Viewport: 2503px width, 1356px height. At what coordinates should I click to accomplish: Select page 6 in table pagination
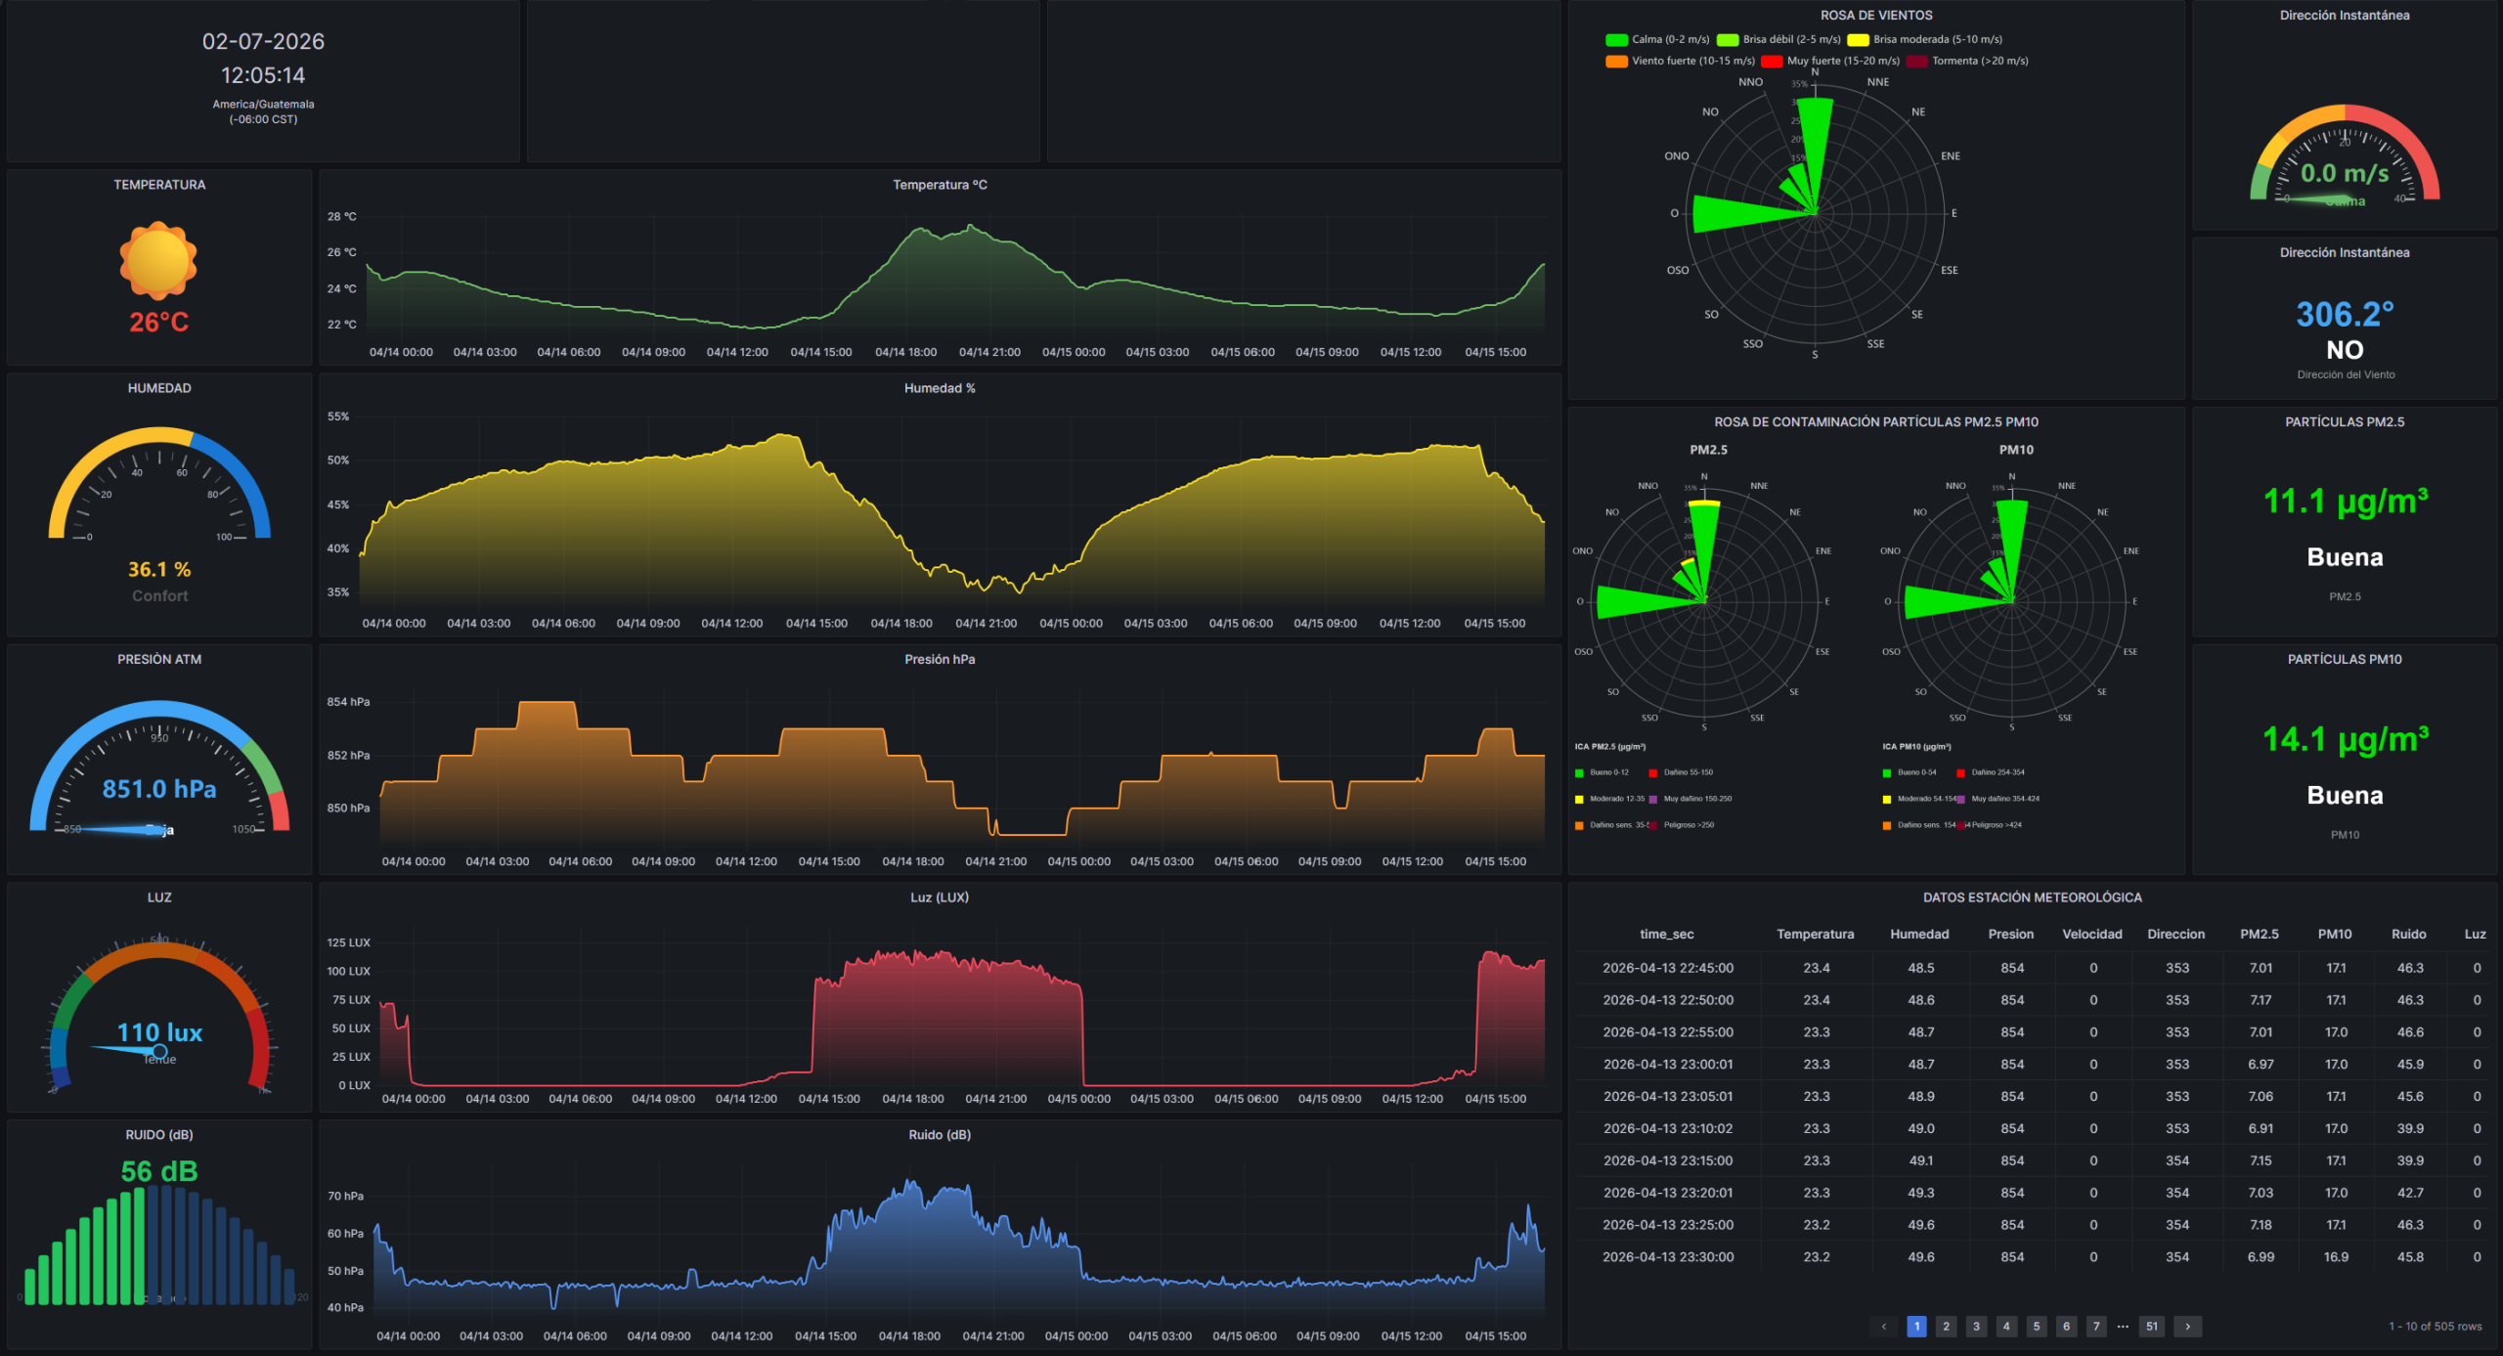coord(2066,1327)
